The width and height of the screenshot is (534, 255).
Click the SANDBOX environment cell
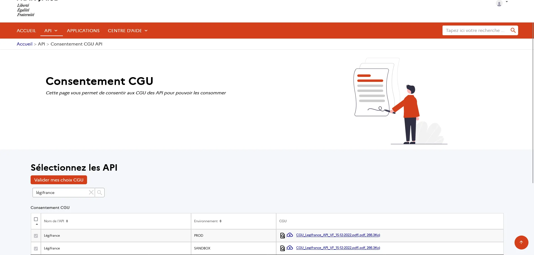pos(234,248)
